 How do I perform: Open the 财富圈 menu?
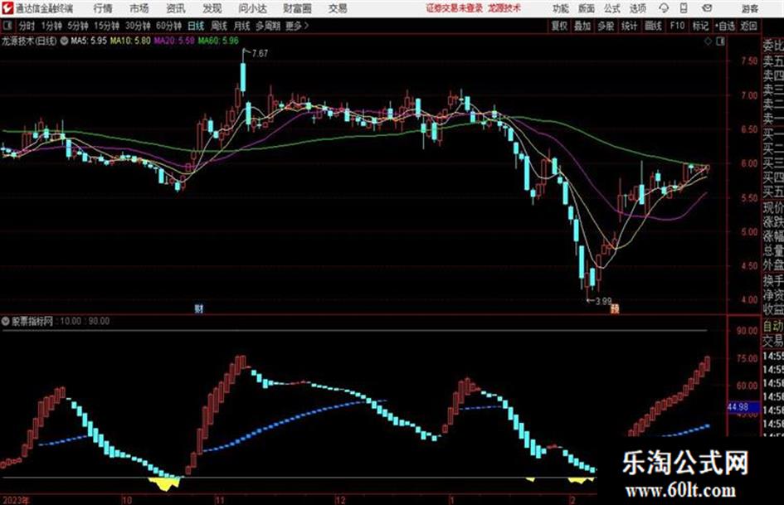coord(297,8)
